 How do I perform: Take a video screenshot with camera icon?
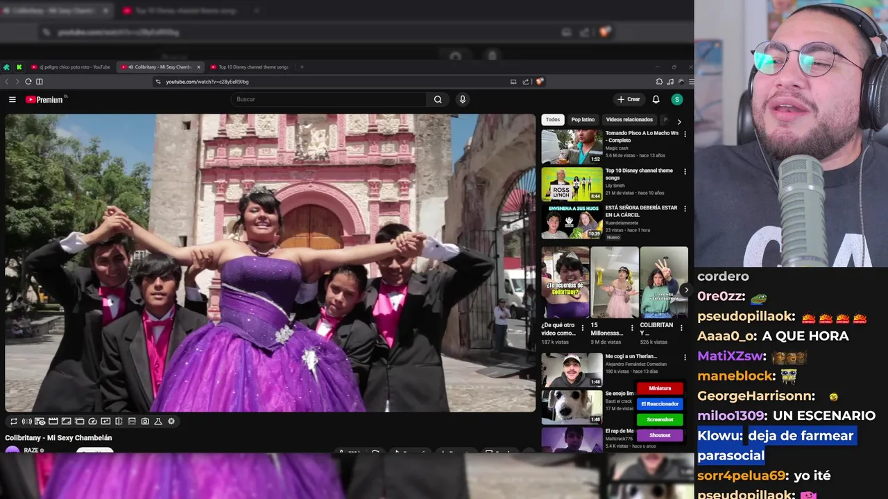tap(145, 421)
